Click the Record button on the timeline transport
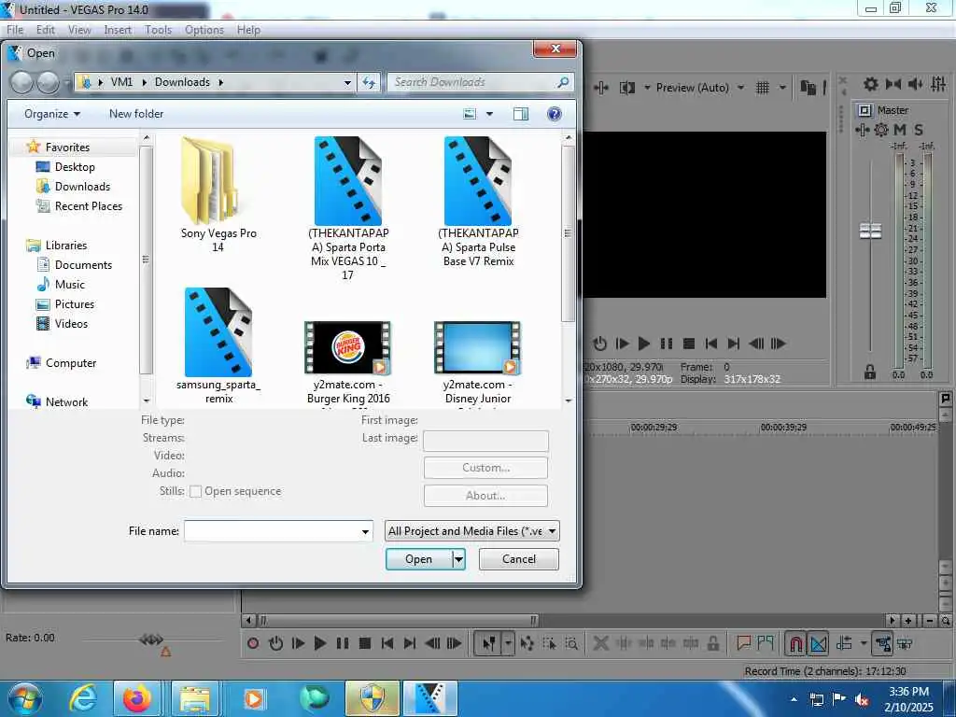The height and width of the screenshot is (717, 956). (x=253, y=643)
